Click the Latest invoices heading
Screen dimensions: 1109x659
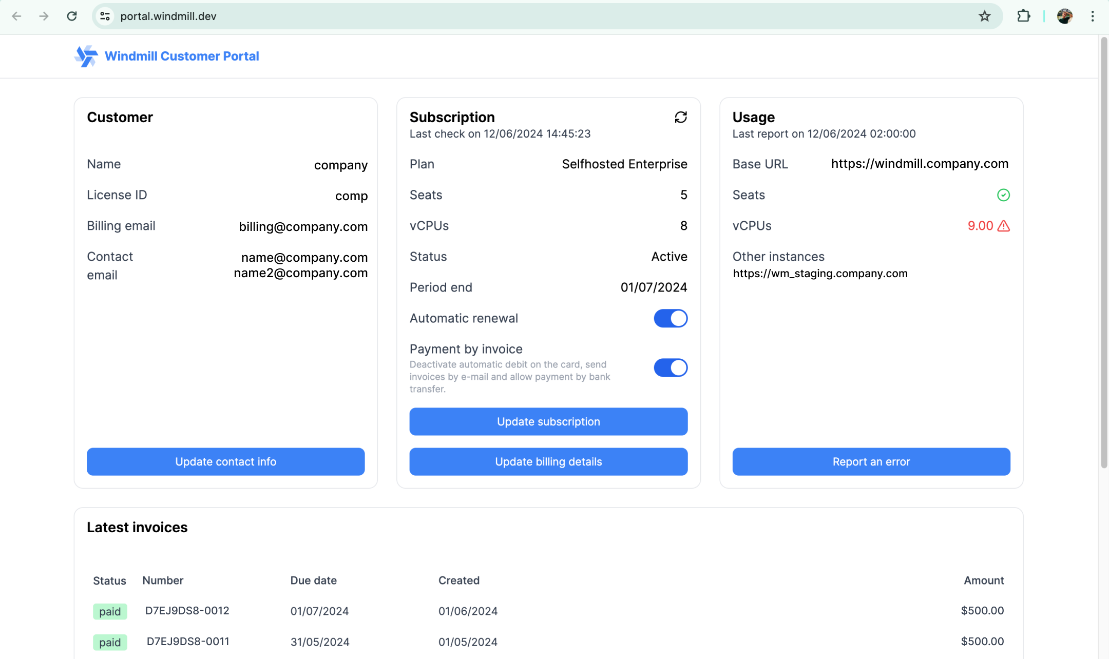pyautogui.click(x=137, y=528)
